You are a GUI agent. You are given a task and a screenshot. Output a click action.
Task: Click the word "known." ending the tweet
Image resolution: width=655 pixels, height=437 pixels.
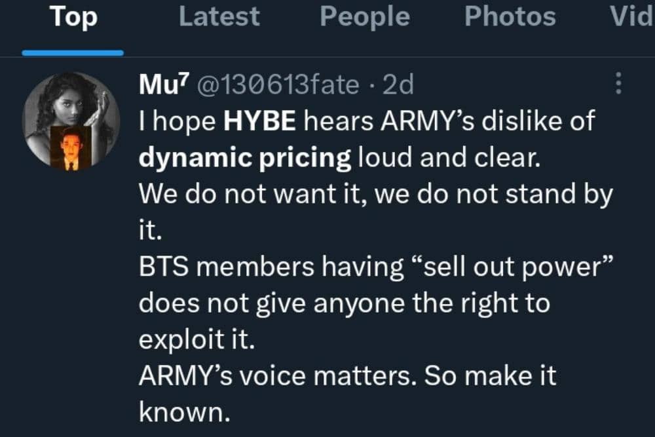180,412
